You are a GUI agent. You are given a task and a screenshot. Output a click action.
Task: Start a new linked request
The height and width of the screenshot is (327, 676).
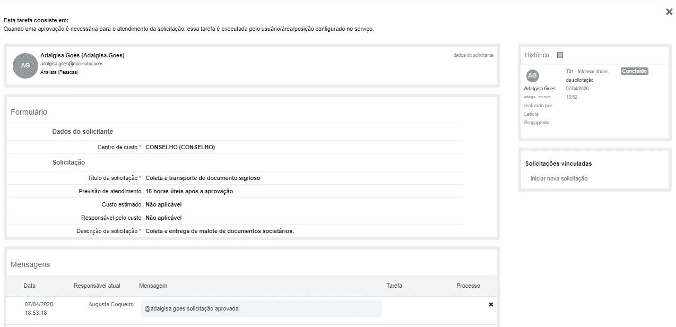[559, 178]
